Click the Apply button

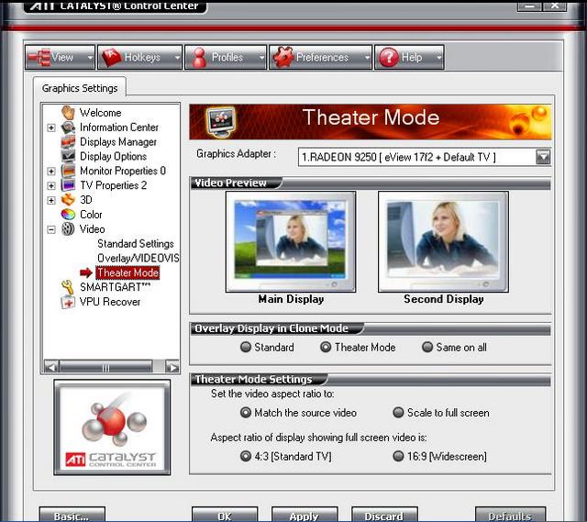click(305, 515)
